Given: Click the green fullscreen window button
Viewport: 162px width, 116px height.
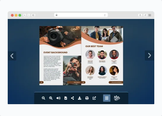Looking at the screenshot, I should (x=20, y=15).
